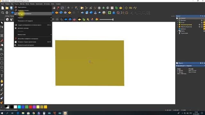Choose the highlighted Настроить разрешение entry
205x115 pixels.
[33, 13]
